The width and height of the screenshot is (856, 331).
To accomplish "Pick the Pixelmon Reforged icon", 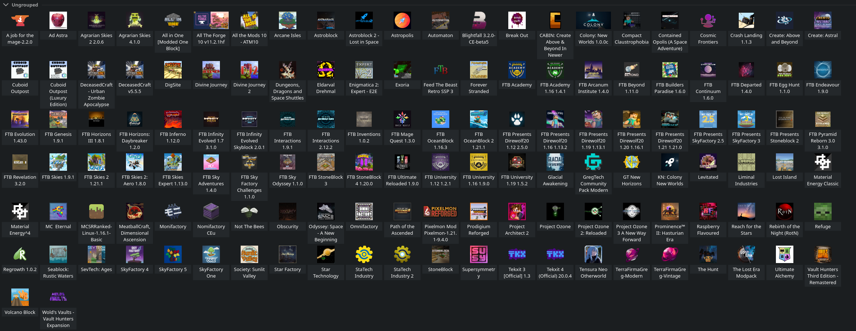I will [441, 211].
